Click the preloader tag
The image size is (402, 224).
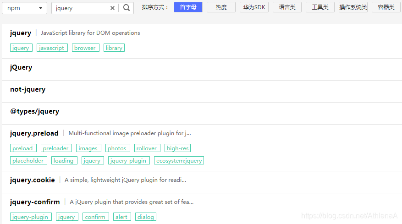[x=56, y=148]
